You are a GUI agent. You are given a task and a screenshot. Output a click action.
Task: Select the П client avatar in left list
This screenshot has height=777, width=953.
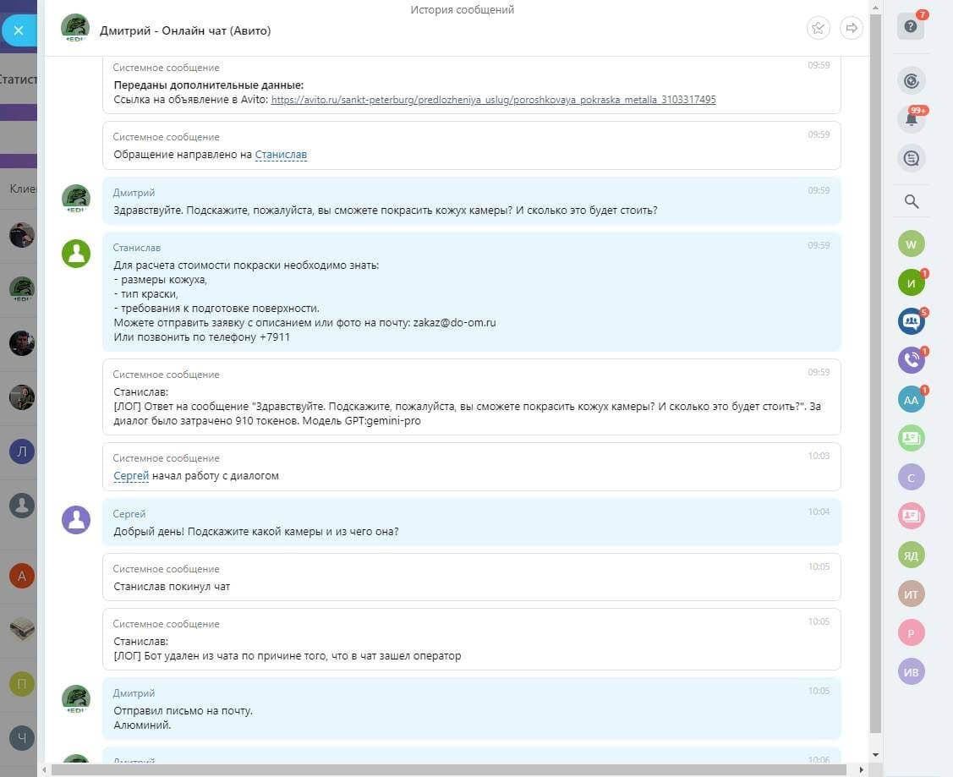pos(22,684)
